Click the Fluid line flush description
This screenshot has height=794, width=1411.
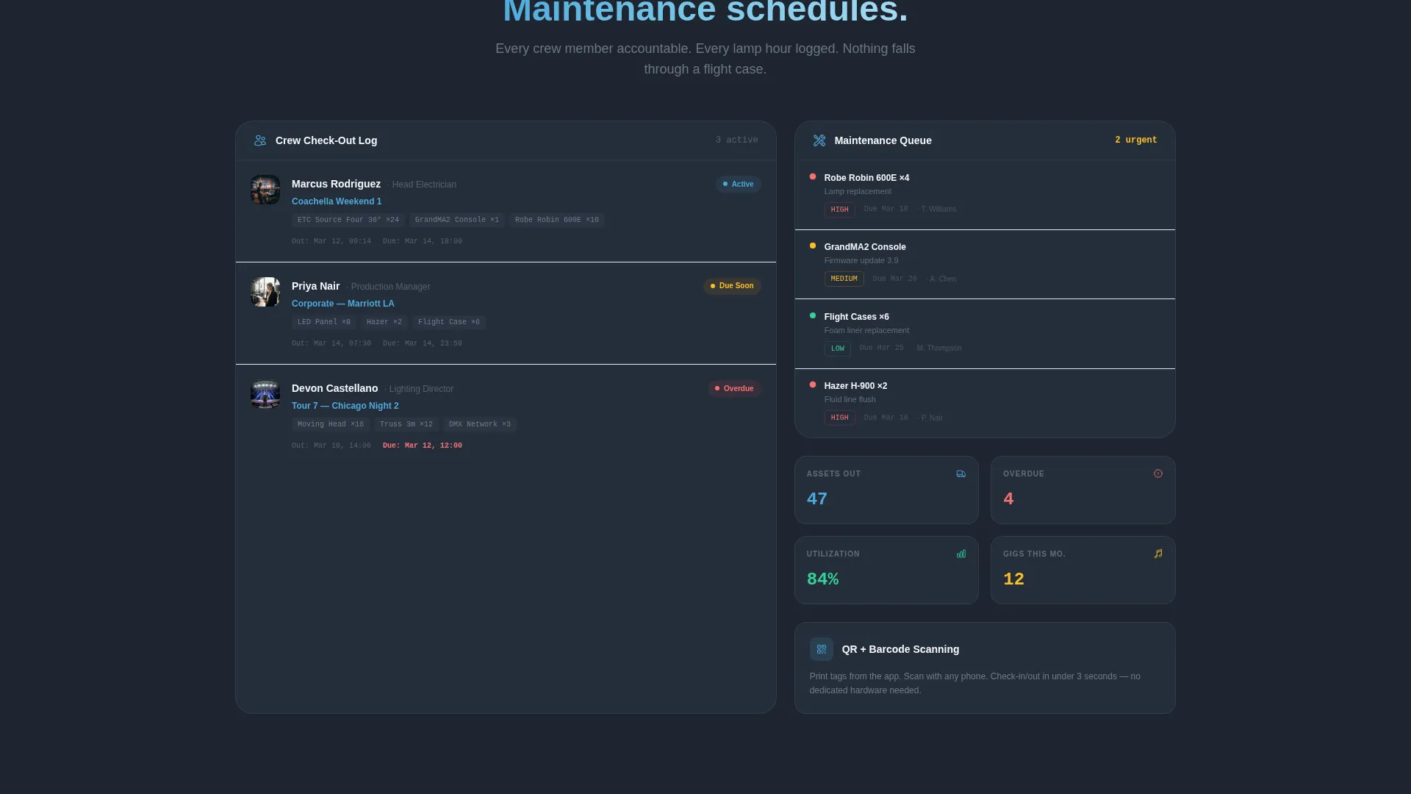(850, 400)
